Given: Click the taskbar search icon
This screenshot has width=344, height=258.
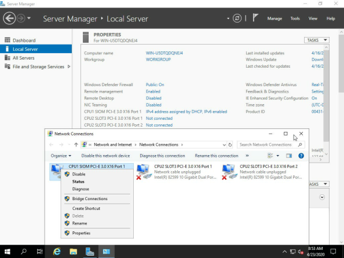Looking at the screenshot, I should coord(24,252).
